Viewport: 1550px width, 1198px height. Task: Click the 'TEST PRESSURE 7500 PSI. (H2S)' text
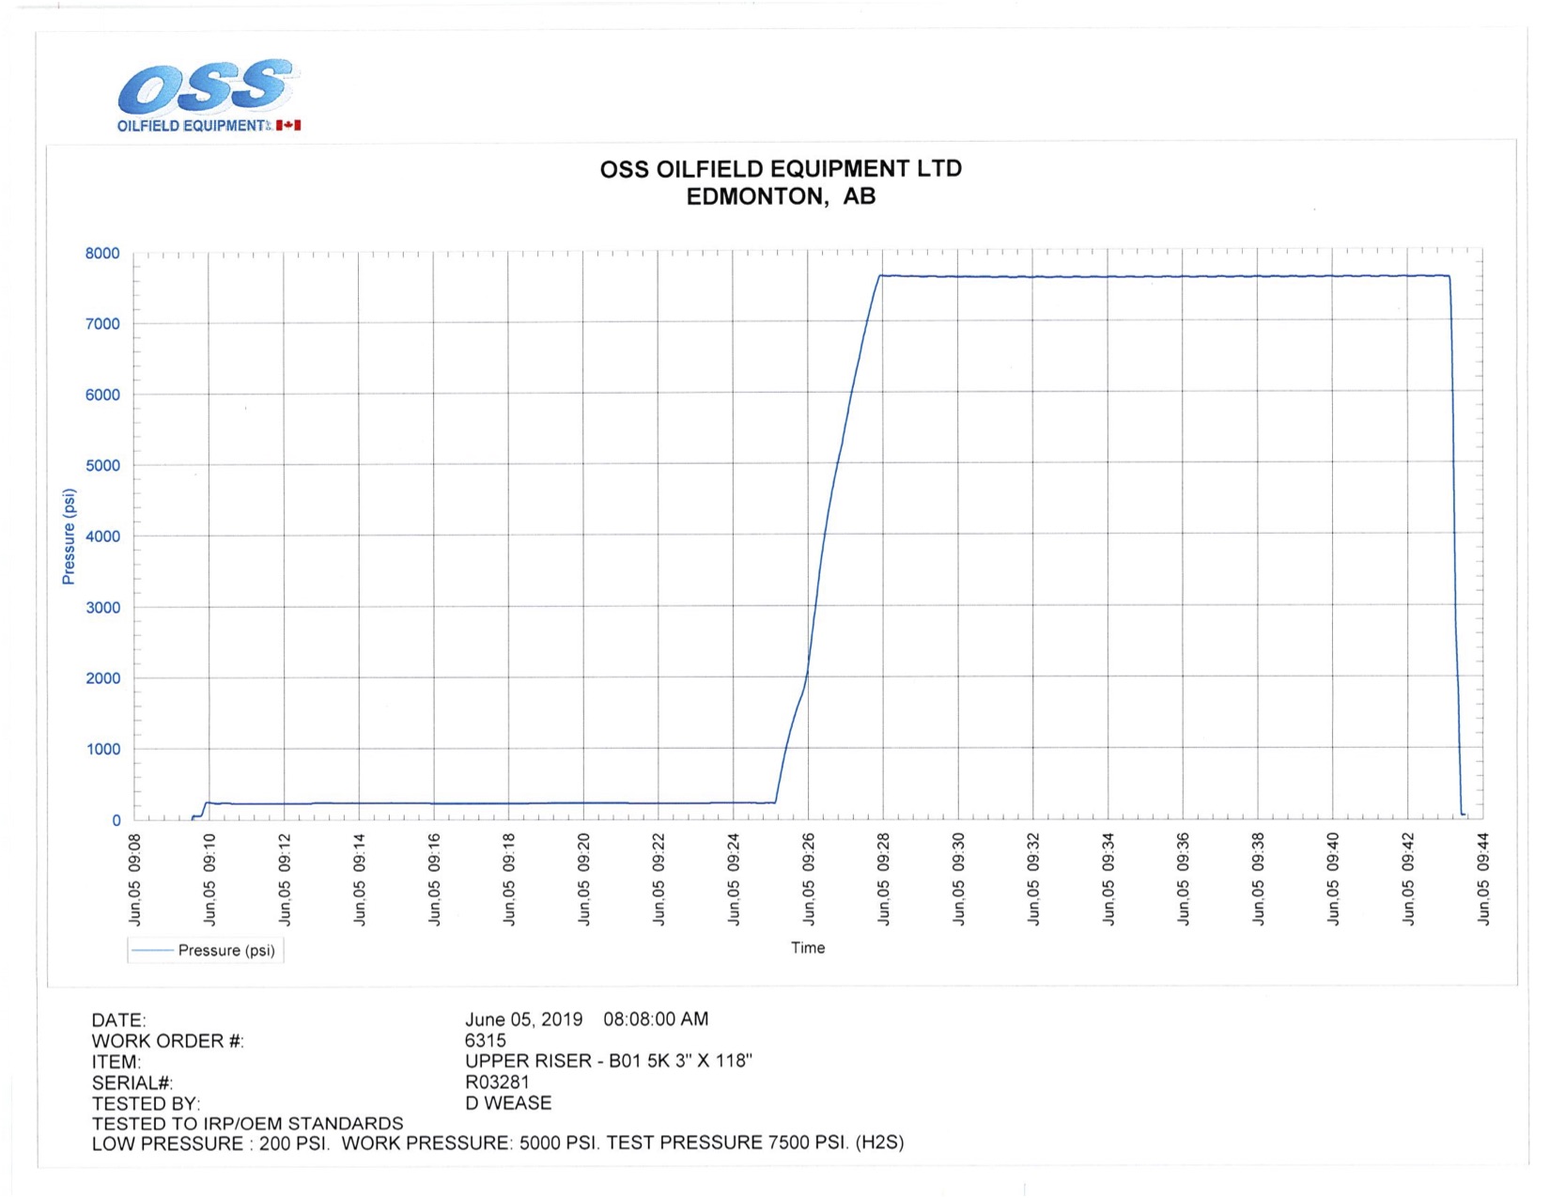click(755, 1144)
